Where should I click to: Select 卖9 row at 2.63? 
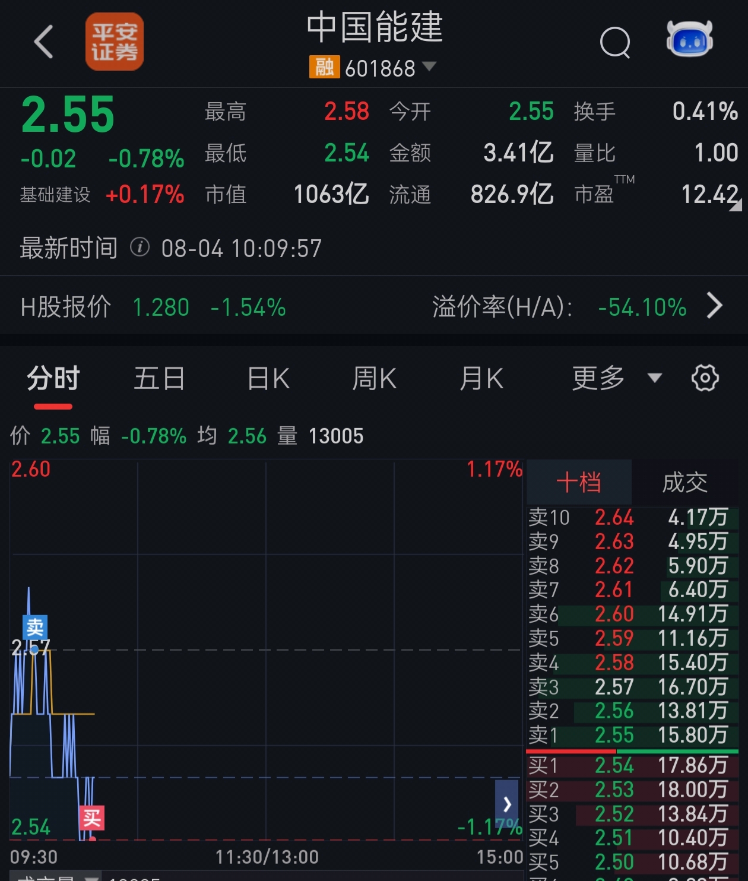tap(632, 541)
